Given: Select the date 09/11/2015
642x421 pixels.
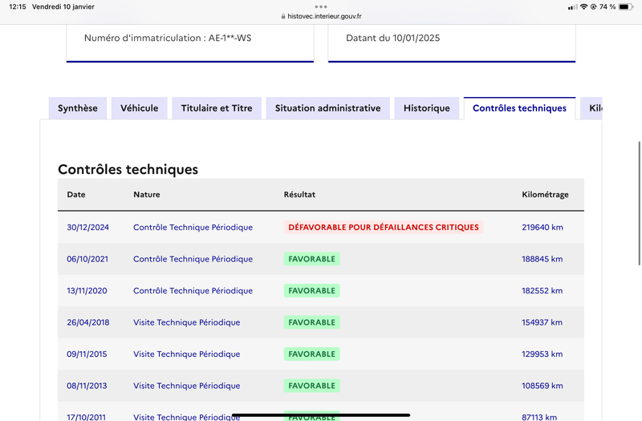Looking at the screenshot, I should (87, 354).
